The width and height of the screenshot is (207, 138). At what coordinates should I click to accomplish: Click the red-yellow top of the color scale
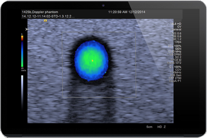tap(22, 38)
